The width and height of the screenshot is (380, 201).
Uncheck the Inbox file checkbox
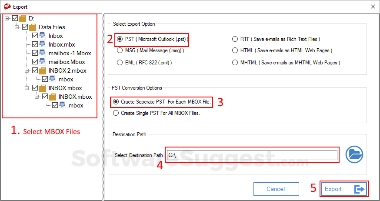click(x=35, y=36)
